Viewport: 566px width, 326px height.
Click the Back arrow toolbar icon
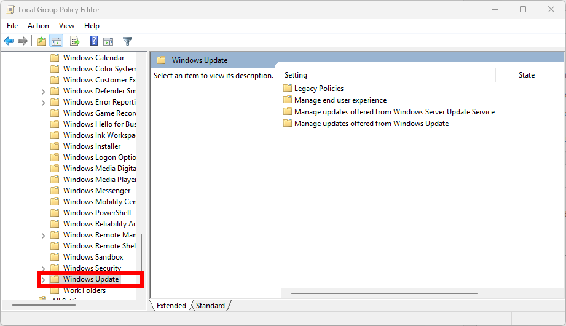(x=9, y=41)
